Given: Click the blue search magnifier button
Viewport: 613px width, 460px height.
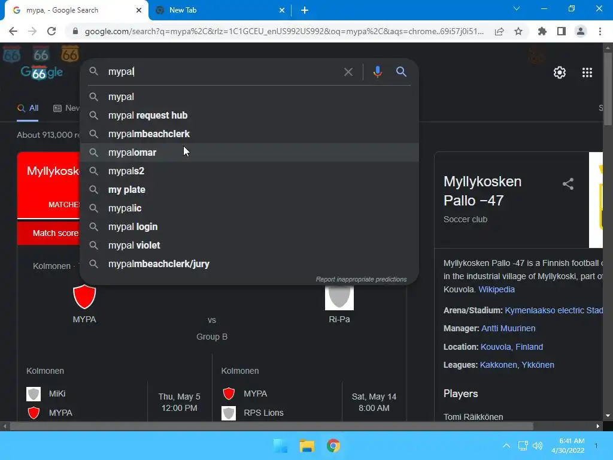Looking at the screenshot, I should tap(401, 72).
